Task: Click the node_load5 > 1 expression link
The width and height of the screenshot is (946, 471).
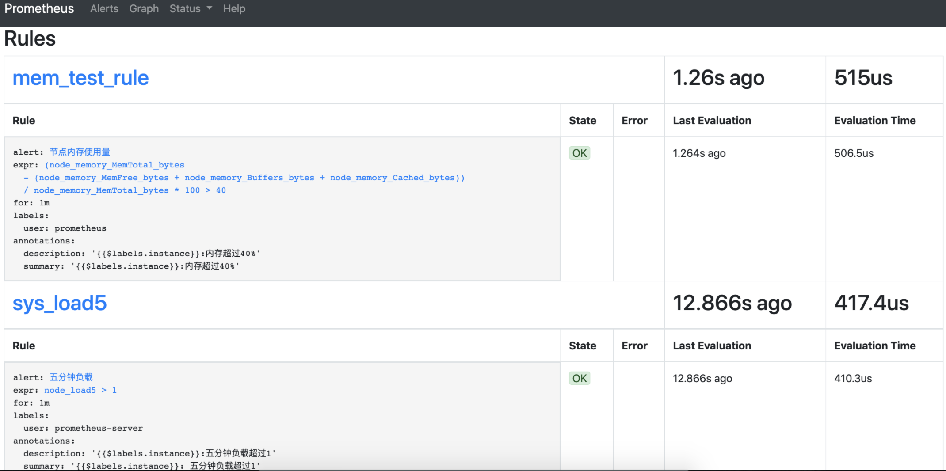Action: click(80, 390)
